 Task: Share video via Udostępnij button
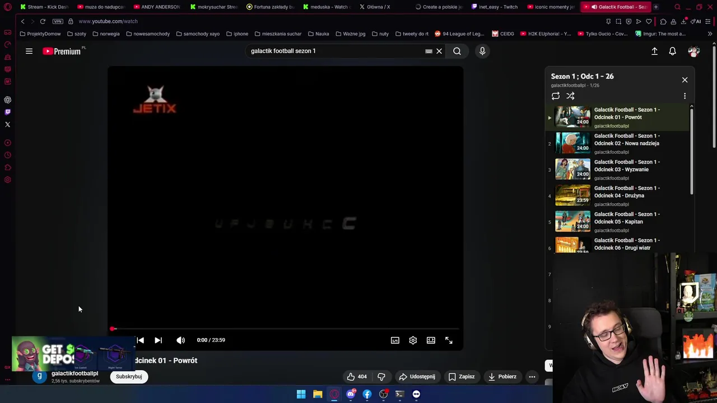[417, 377]
